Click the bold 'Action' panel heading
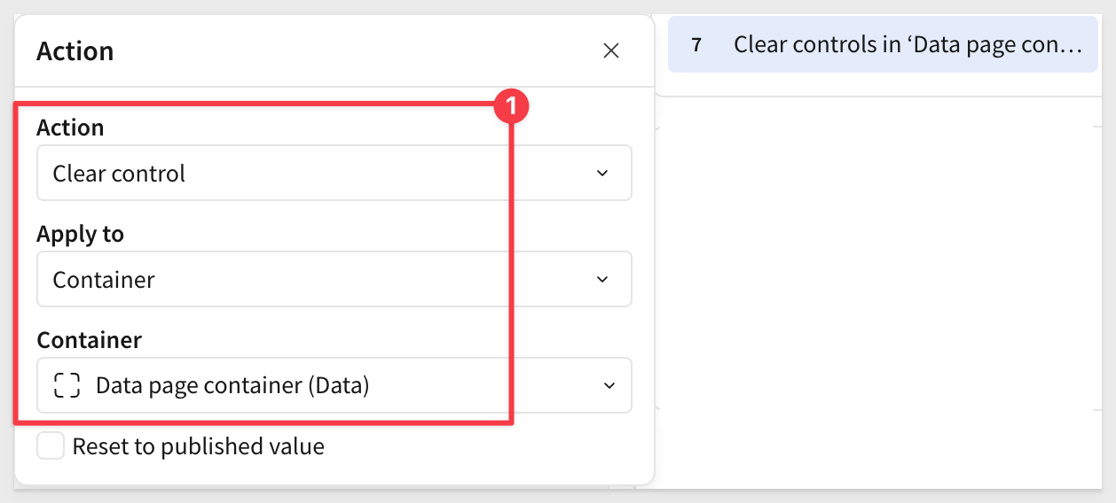The width and height of the screenshot is (1116, 503). pos(75,51)
